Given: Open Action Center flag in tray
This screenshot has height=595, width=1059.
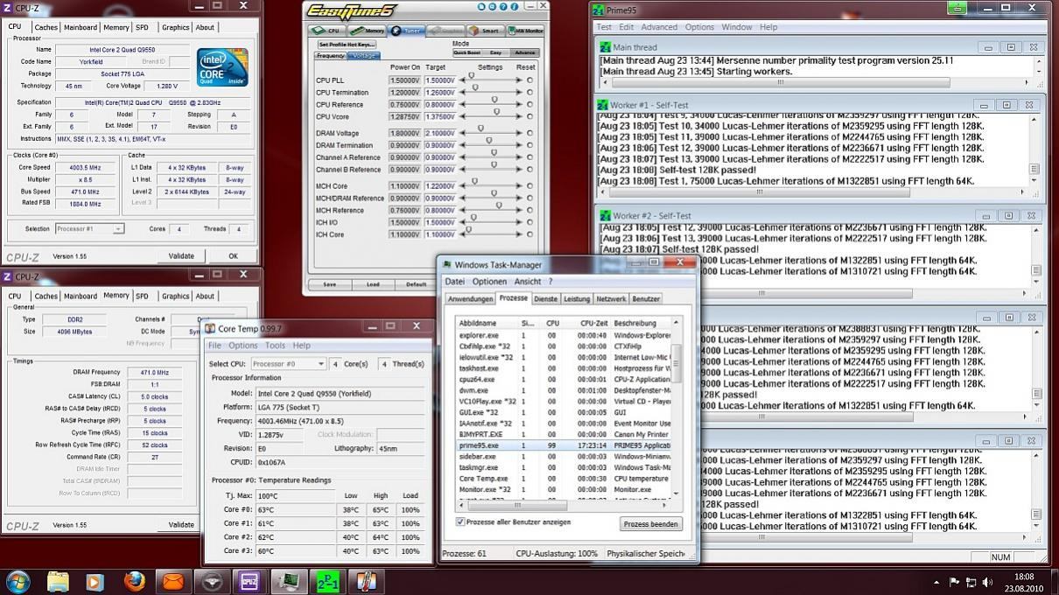Looking at the screenshot, I should [x=954, y=582].
